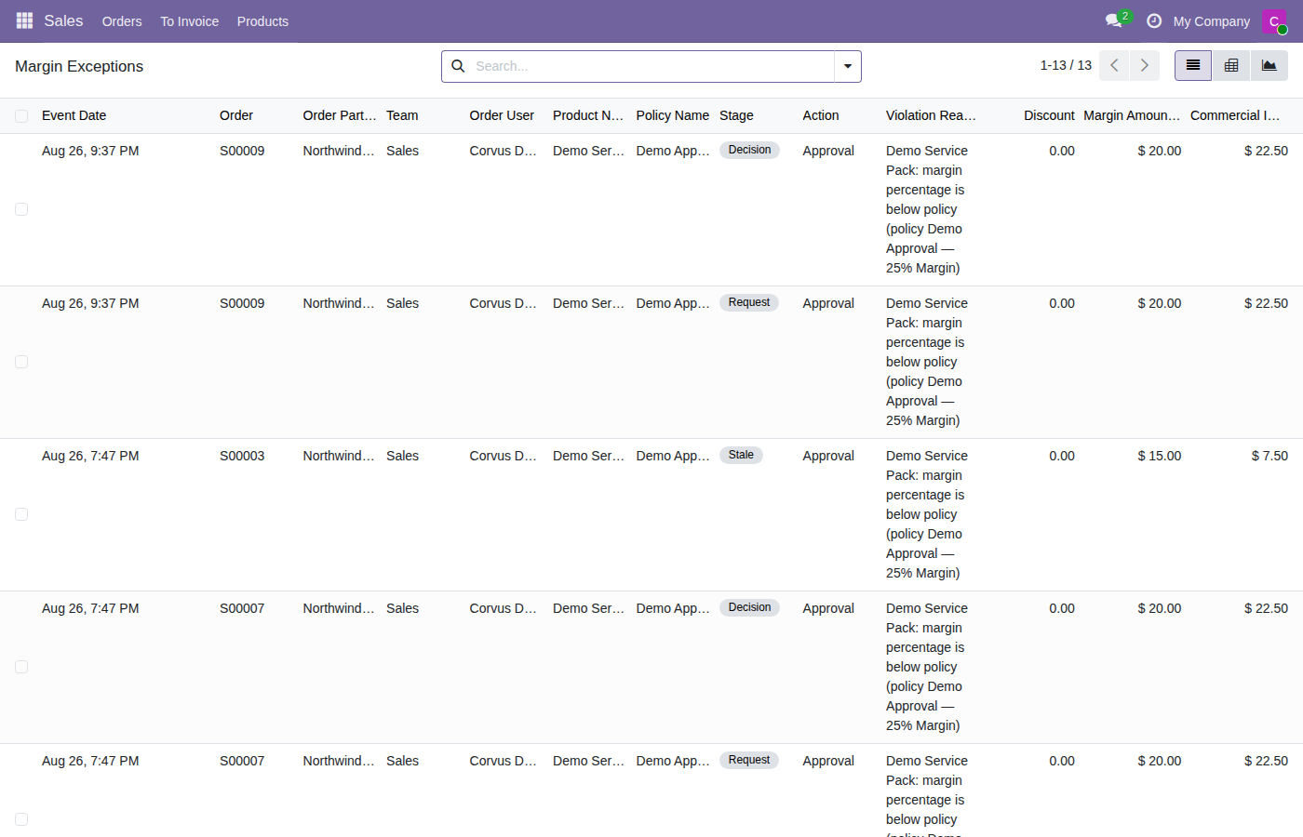Screen dimensions: 1303x837
Task: Open the Orders menu
Action: coord(122,21)
